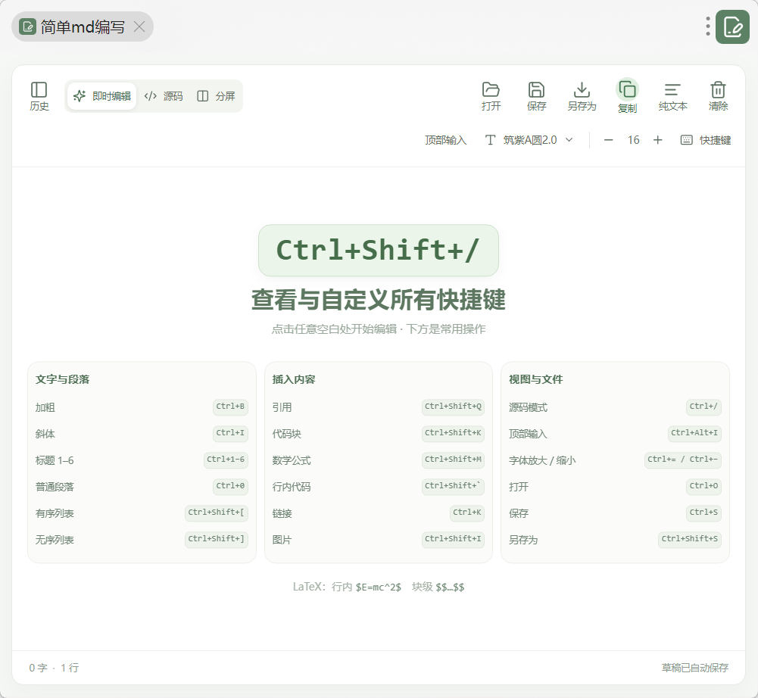Switch to 源码 source code mode
Image resolution: width=758 pixels, height=698 pixels.
pyautogui.click(x=164, y=96)
